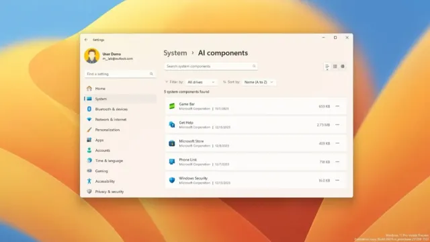Click the Microsoft Store app icon
Image resolution: width=430 pixels, height=242 pixels.
172,143
